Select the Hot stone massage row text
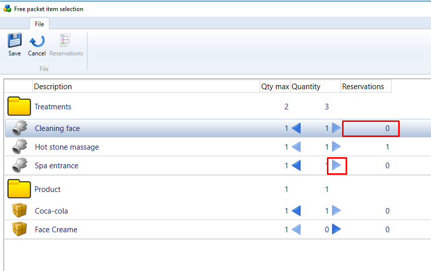The width and height of the screenshot is (431, 271). (67, 147)
